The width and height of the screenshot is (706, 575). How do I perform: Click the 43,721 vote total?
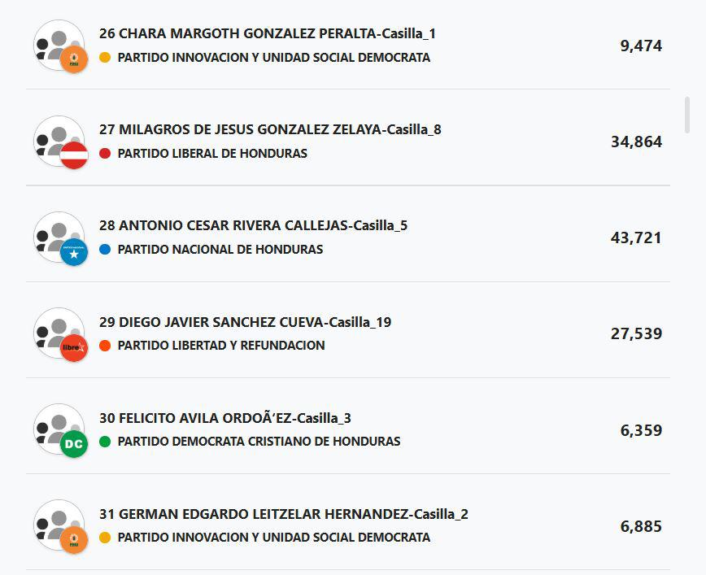638,237
